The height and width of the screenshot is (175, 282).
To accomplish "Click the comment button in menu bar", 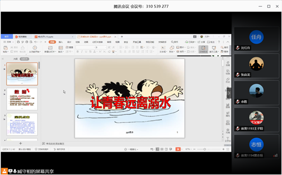I will click(211, 42).
